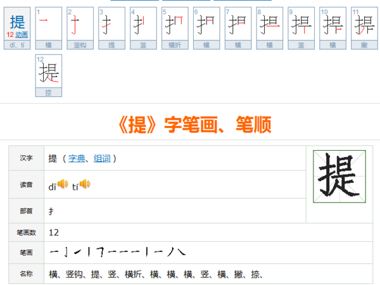Click the stroke names list in 名称 row

pos(156,274)
